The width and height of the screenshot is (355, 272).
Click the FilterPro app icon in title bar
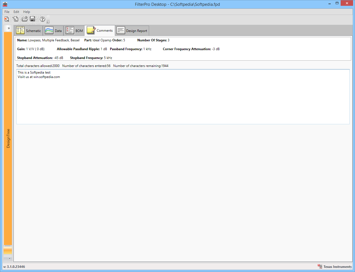click(x=5, y=4)
